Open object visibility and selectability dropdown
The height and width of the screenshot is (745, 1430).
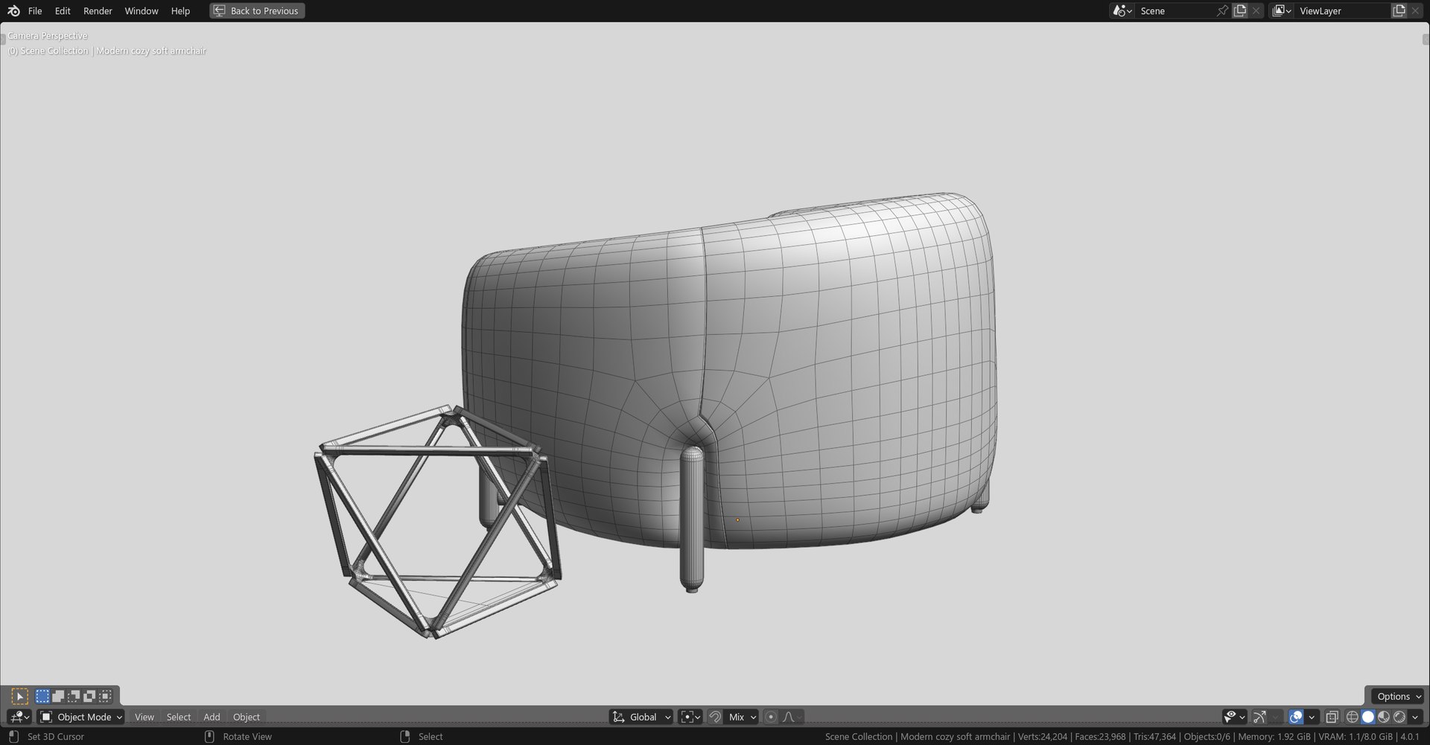click(1234, 717)
